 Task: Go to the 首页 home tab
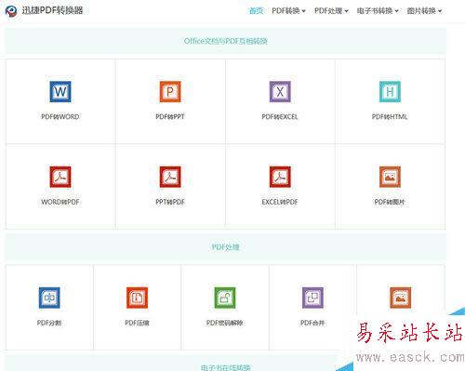point(256,11)
